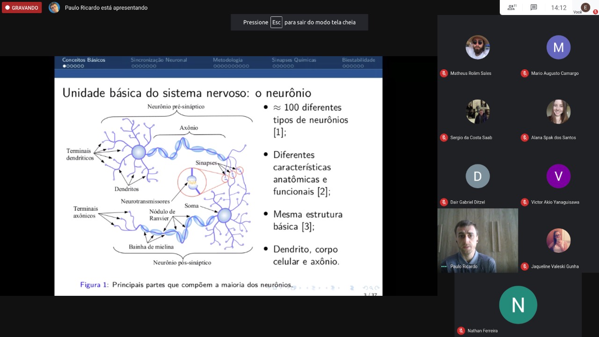Go to Sinapses Químicas slide section

pyautogui.click(x=294, y=60)
